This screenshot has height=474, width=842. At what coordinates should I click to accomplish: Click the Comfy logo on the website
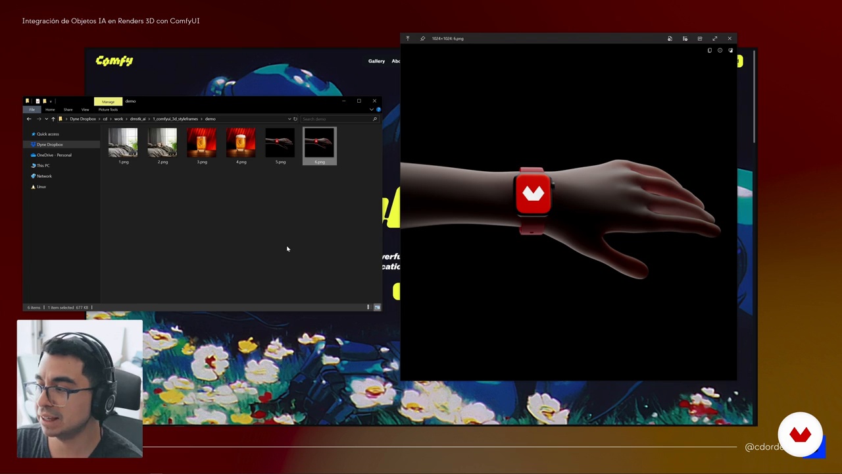114,61
